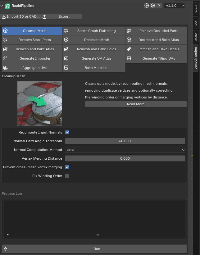Enable Recompute Input Normals

pyautogui.click(x=67, y=132)
